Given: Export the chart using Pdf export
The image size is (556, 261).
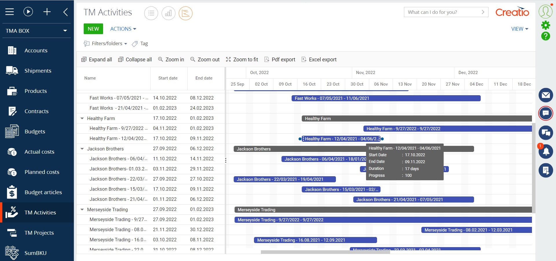Looking at the screenshot, I should click(279, 60).
